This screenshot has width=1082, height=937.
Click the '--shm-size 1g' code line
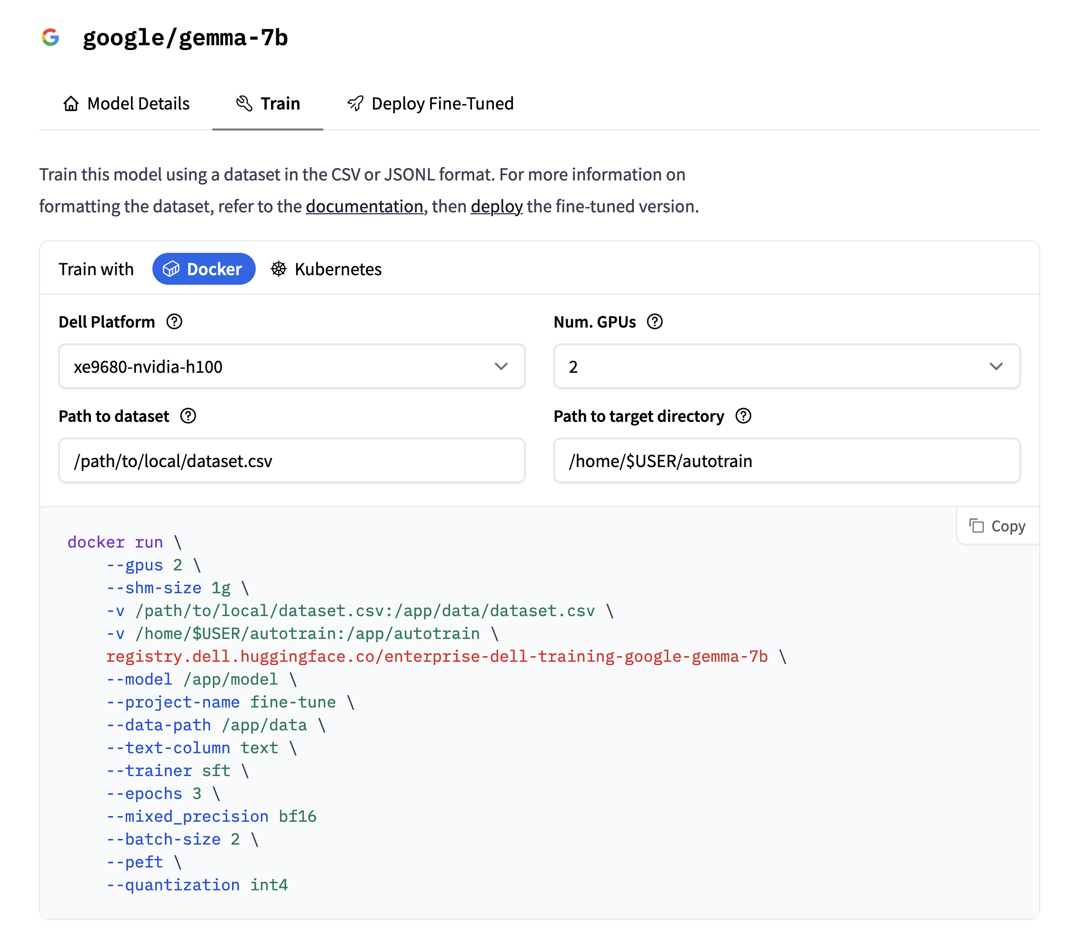tap(178, 588)
